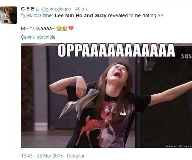The width and height of the screenshot is (192, 160).
Task: Open the G E E profile avatar
Action: (x=9, y=15)
